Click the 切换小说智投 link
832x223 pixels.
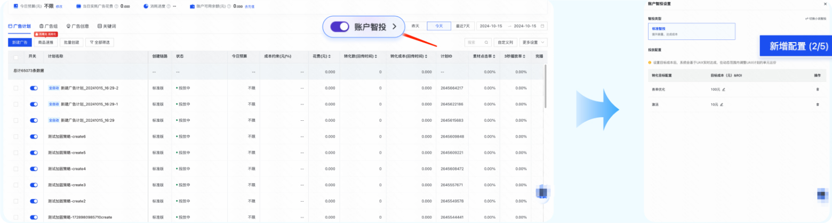tap(815, 18)
